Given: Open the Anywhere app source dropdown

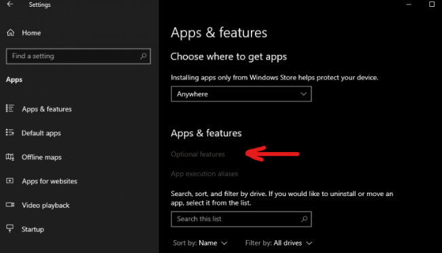Looking at the screenshot, I should 241,94.
